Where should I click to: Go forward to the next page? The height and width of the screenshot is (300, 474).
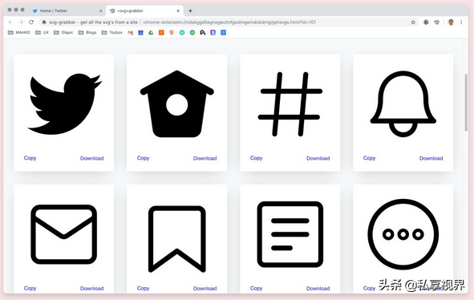pos(21,22)
